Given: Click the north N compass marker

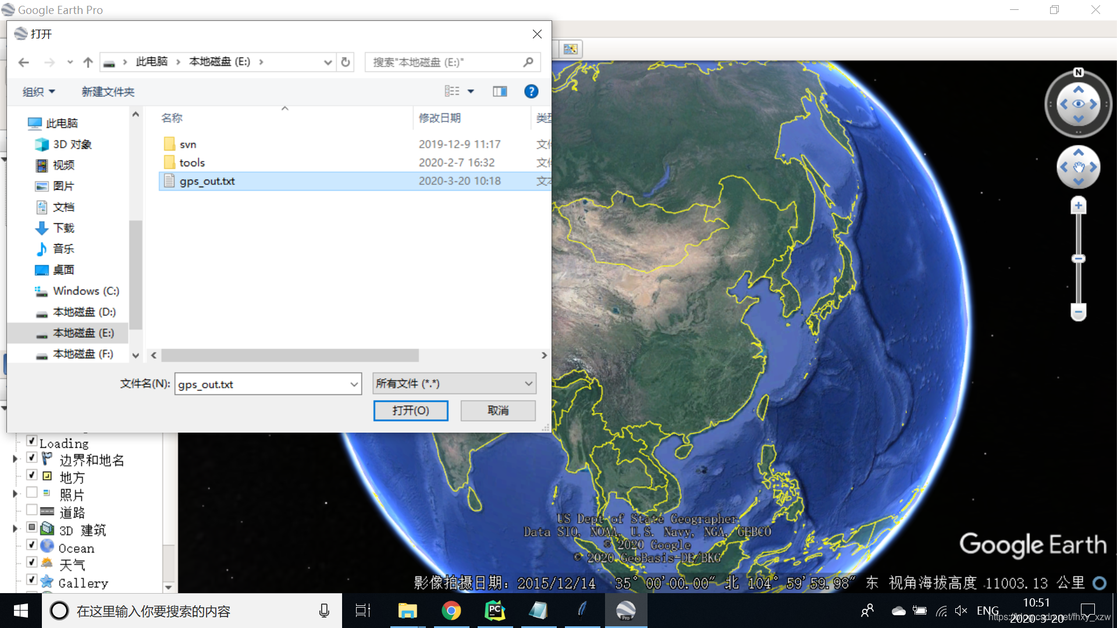Looking at the screenshot, I should [1079, 73].
